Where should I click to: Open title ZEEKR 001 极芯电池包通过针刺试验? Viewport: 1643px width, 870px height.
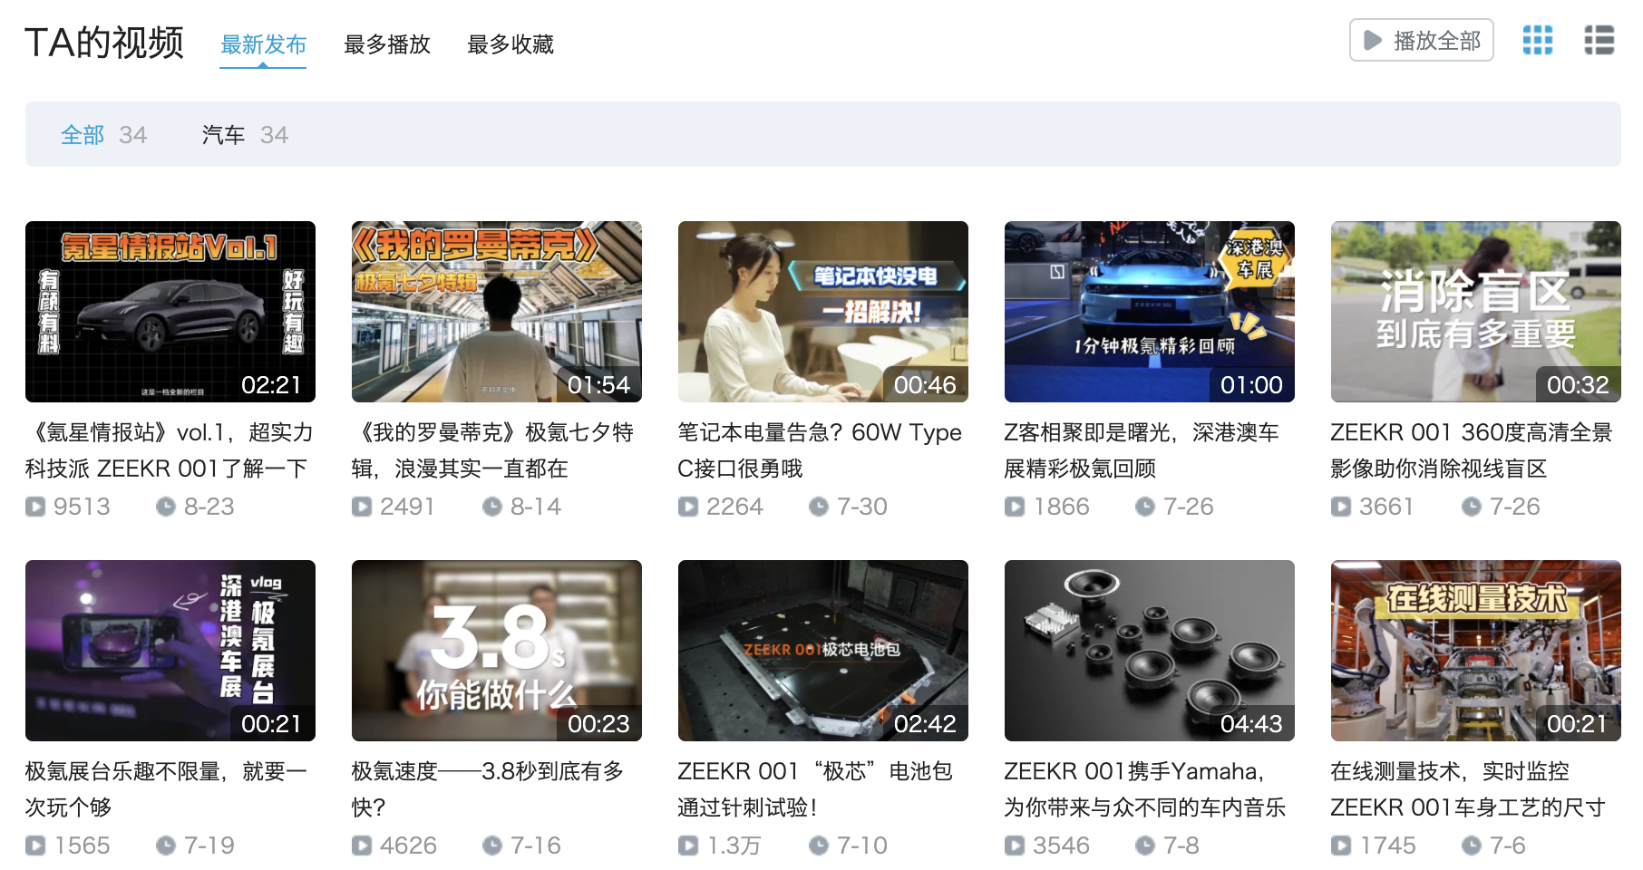pyautogui.click(x=816, y=789)
